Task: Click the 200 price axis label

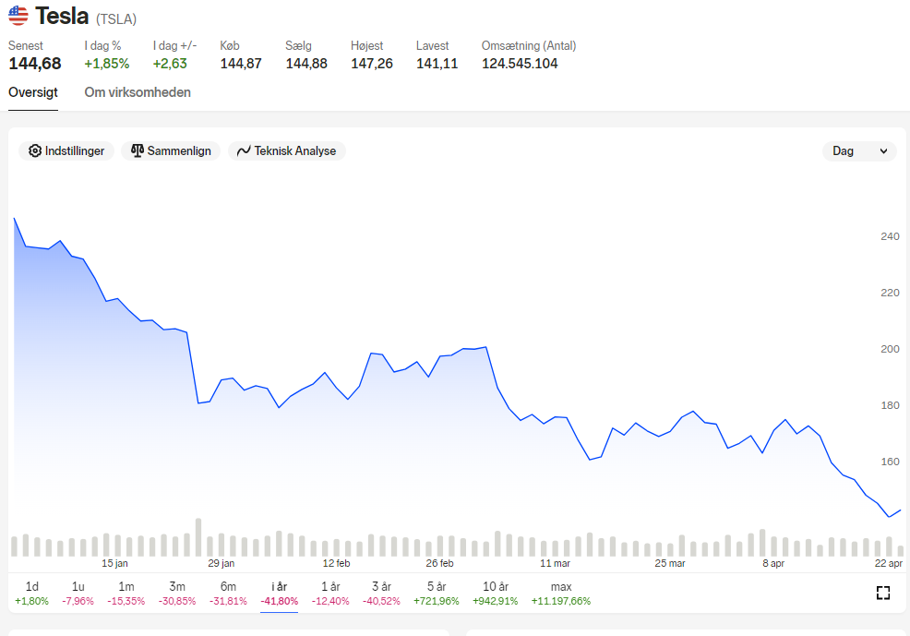Action: (890, 349)
